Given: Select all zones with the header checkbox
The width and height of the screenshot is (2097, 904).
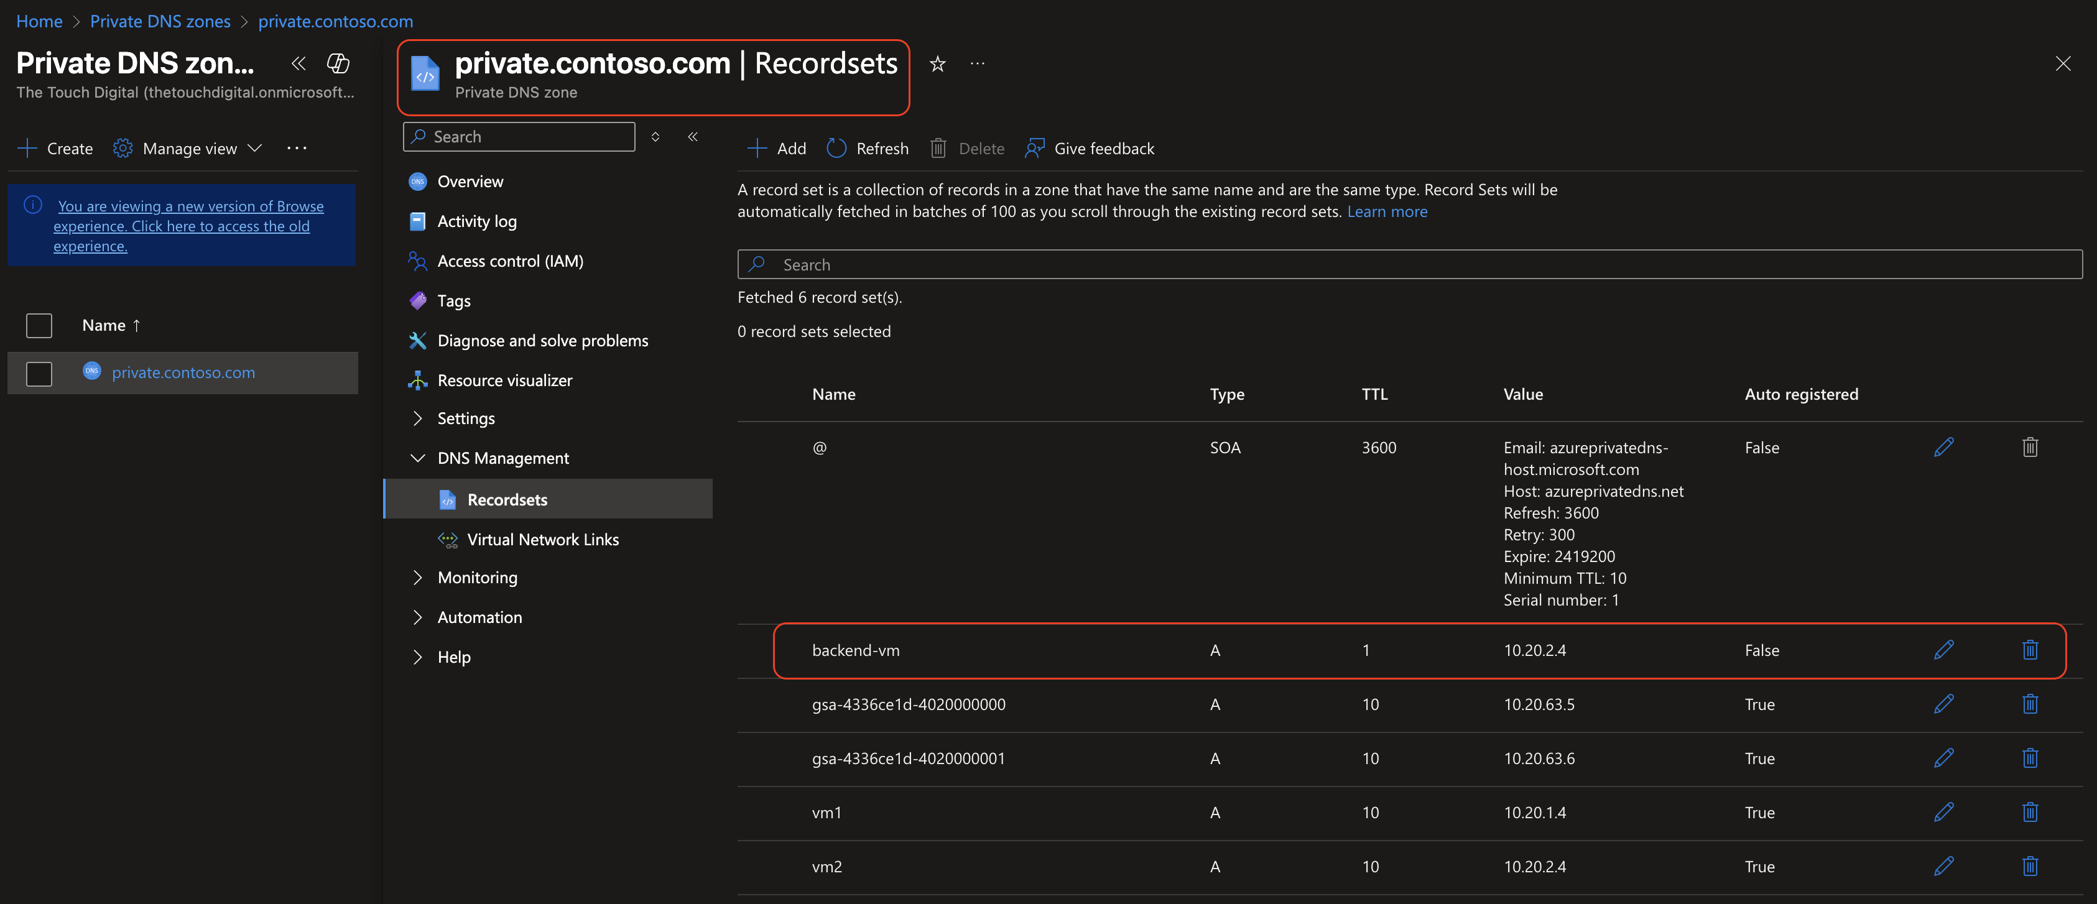Looking at the screenshot, I should (x=39, y=325).
